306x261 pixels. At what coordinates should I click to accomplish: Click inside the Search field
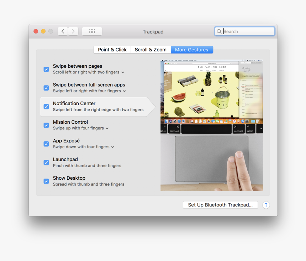[x=246, y=31]
